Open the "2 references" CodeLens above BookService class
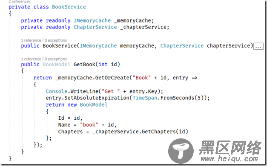The width and height of the screenshot is (267, 166). point(20,2)
